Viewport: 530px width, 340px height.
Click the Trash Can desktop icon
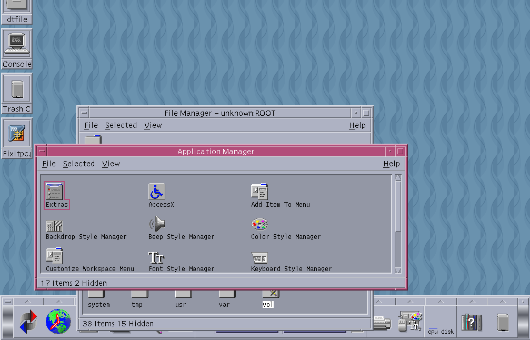pos(17,94)
